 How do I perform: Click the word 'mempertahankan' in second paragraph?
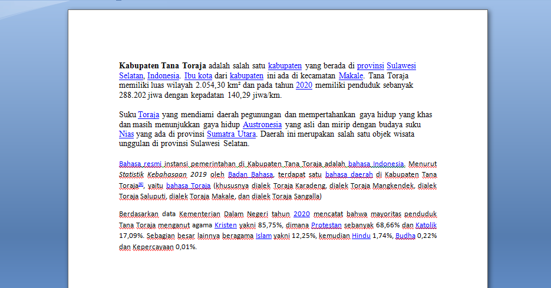point(327,114)
